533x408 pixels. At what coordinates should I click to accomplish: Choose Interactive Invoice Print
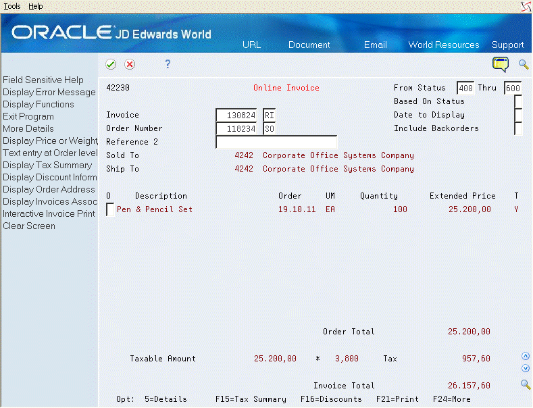click(49, 214)
